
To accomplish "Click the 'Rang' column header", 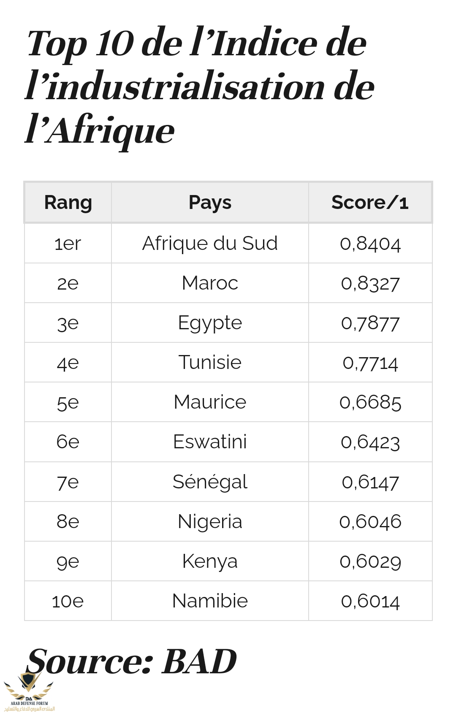I will 68,202.
